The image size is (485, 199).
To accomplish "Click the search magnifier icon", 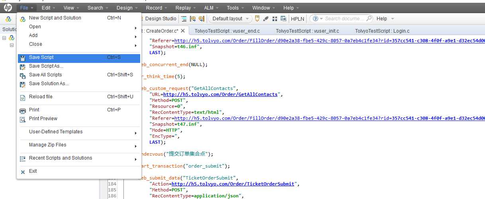I will coord(369,19).
